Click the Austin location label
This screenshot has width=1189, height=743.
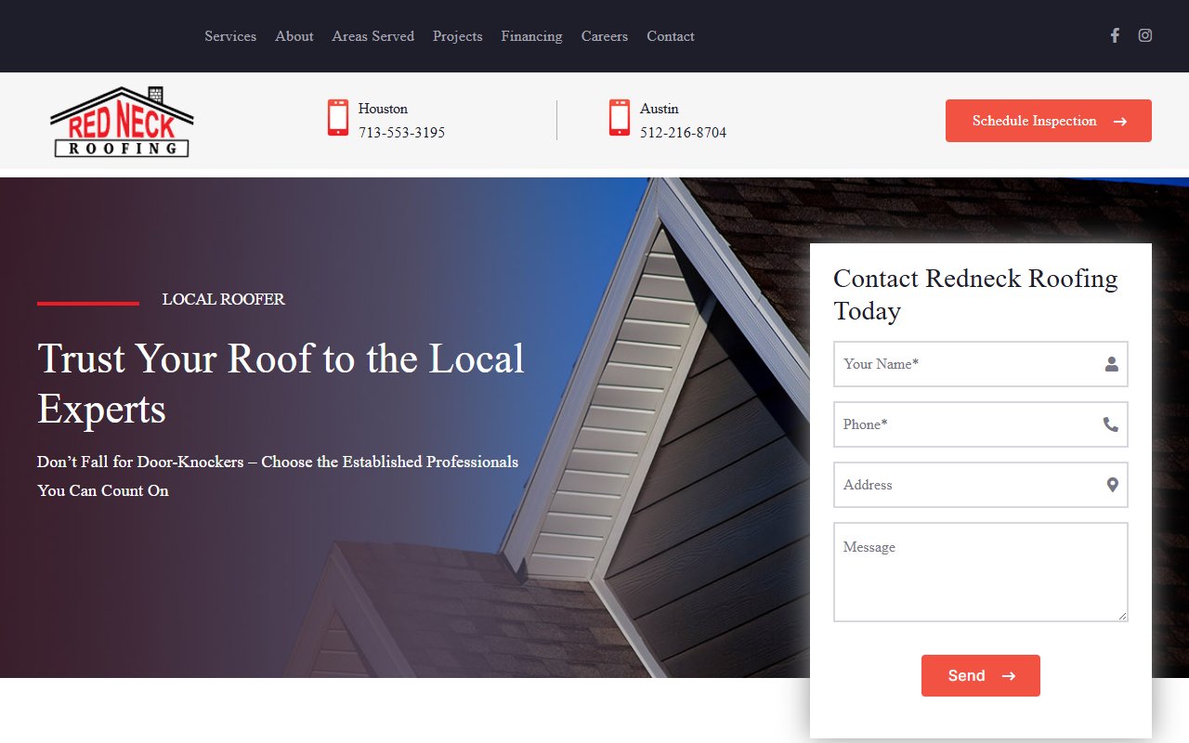click(x=660, y=109)
